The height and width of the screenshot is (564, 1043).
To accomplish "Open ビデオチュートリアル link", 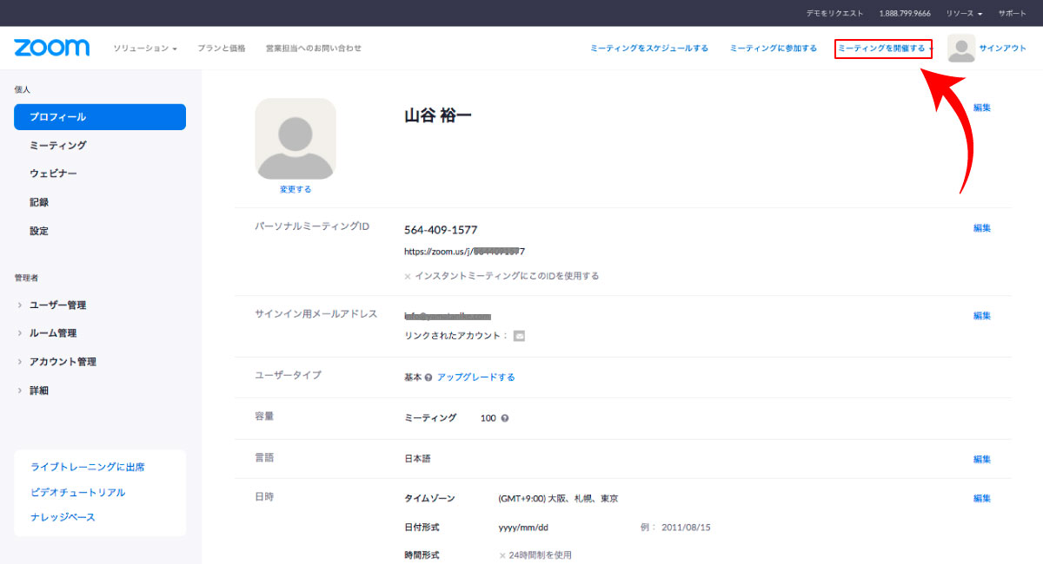I will (x=78, y=492).
